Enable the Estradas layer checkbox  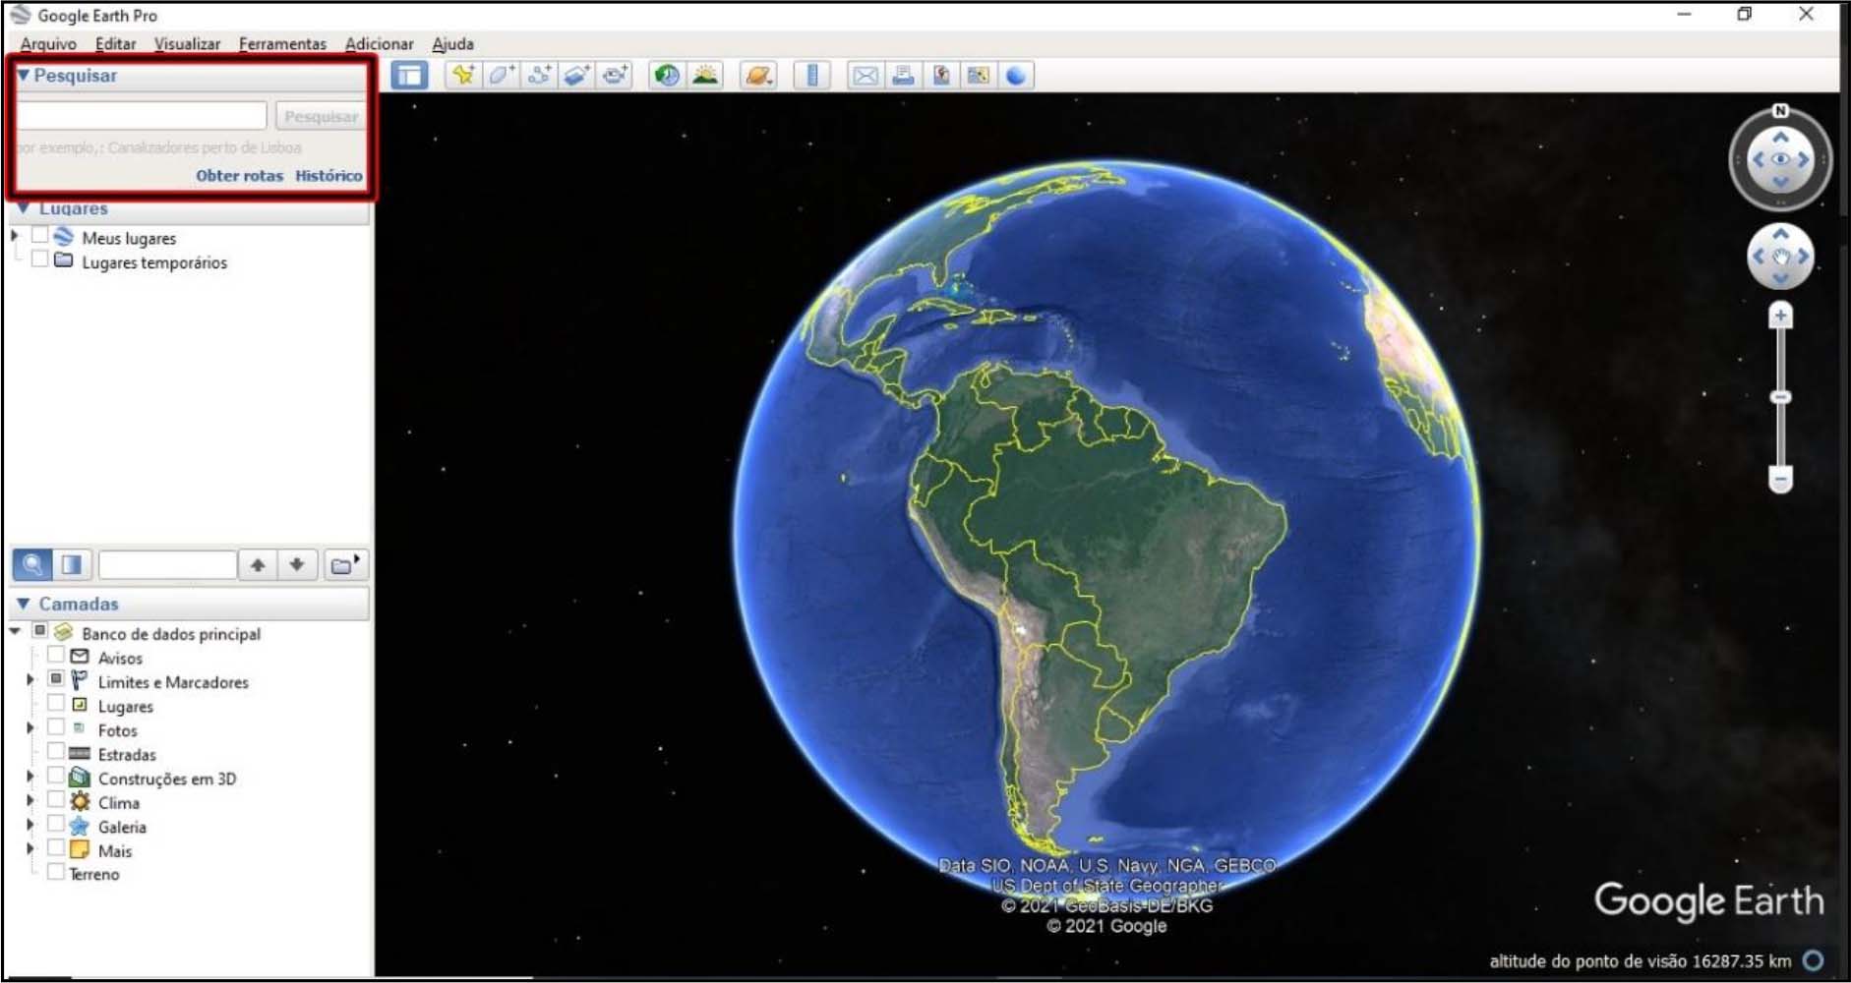[x=56, y=751]
